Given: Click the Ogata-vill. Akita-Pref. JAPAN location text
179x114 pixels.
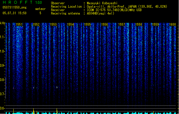Looking at the screenshot, I should (127, 7).
